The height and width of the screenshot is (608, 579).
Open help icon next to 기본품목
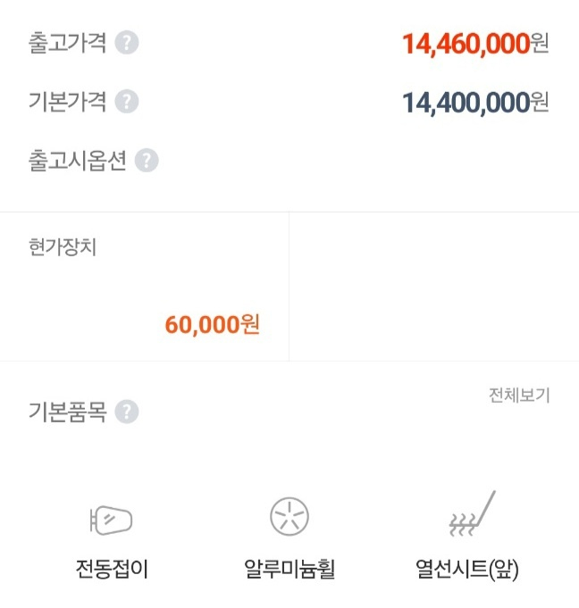click(127, 412)
